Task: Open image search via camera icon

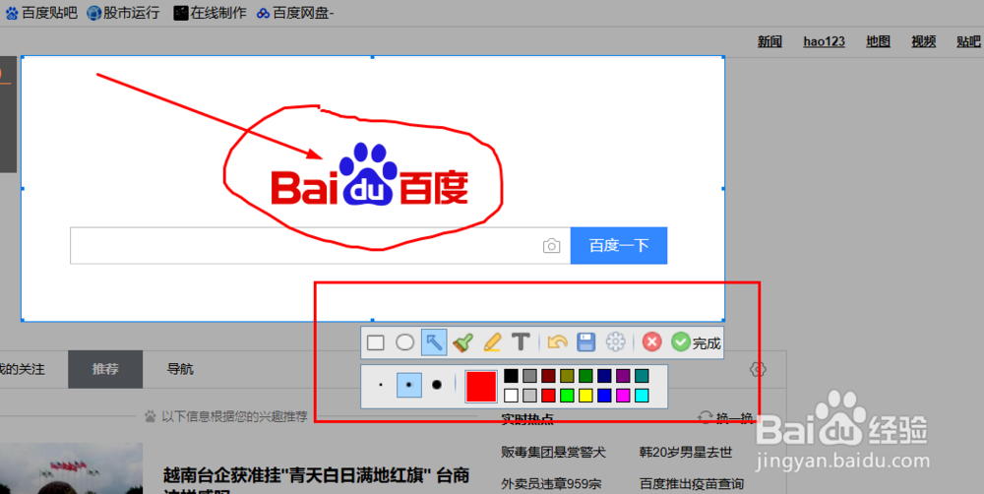Action: coord(552,246)
